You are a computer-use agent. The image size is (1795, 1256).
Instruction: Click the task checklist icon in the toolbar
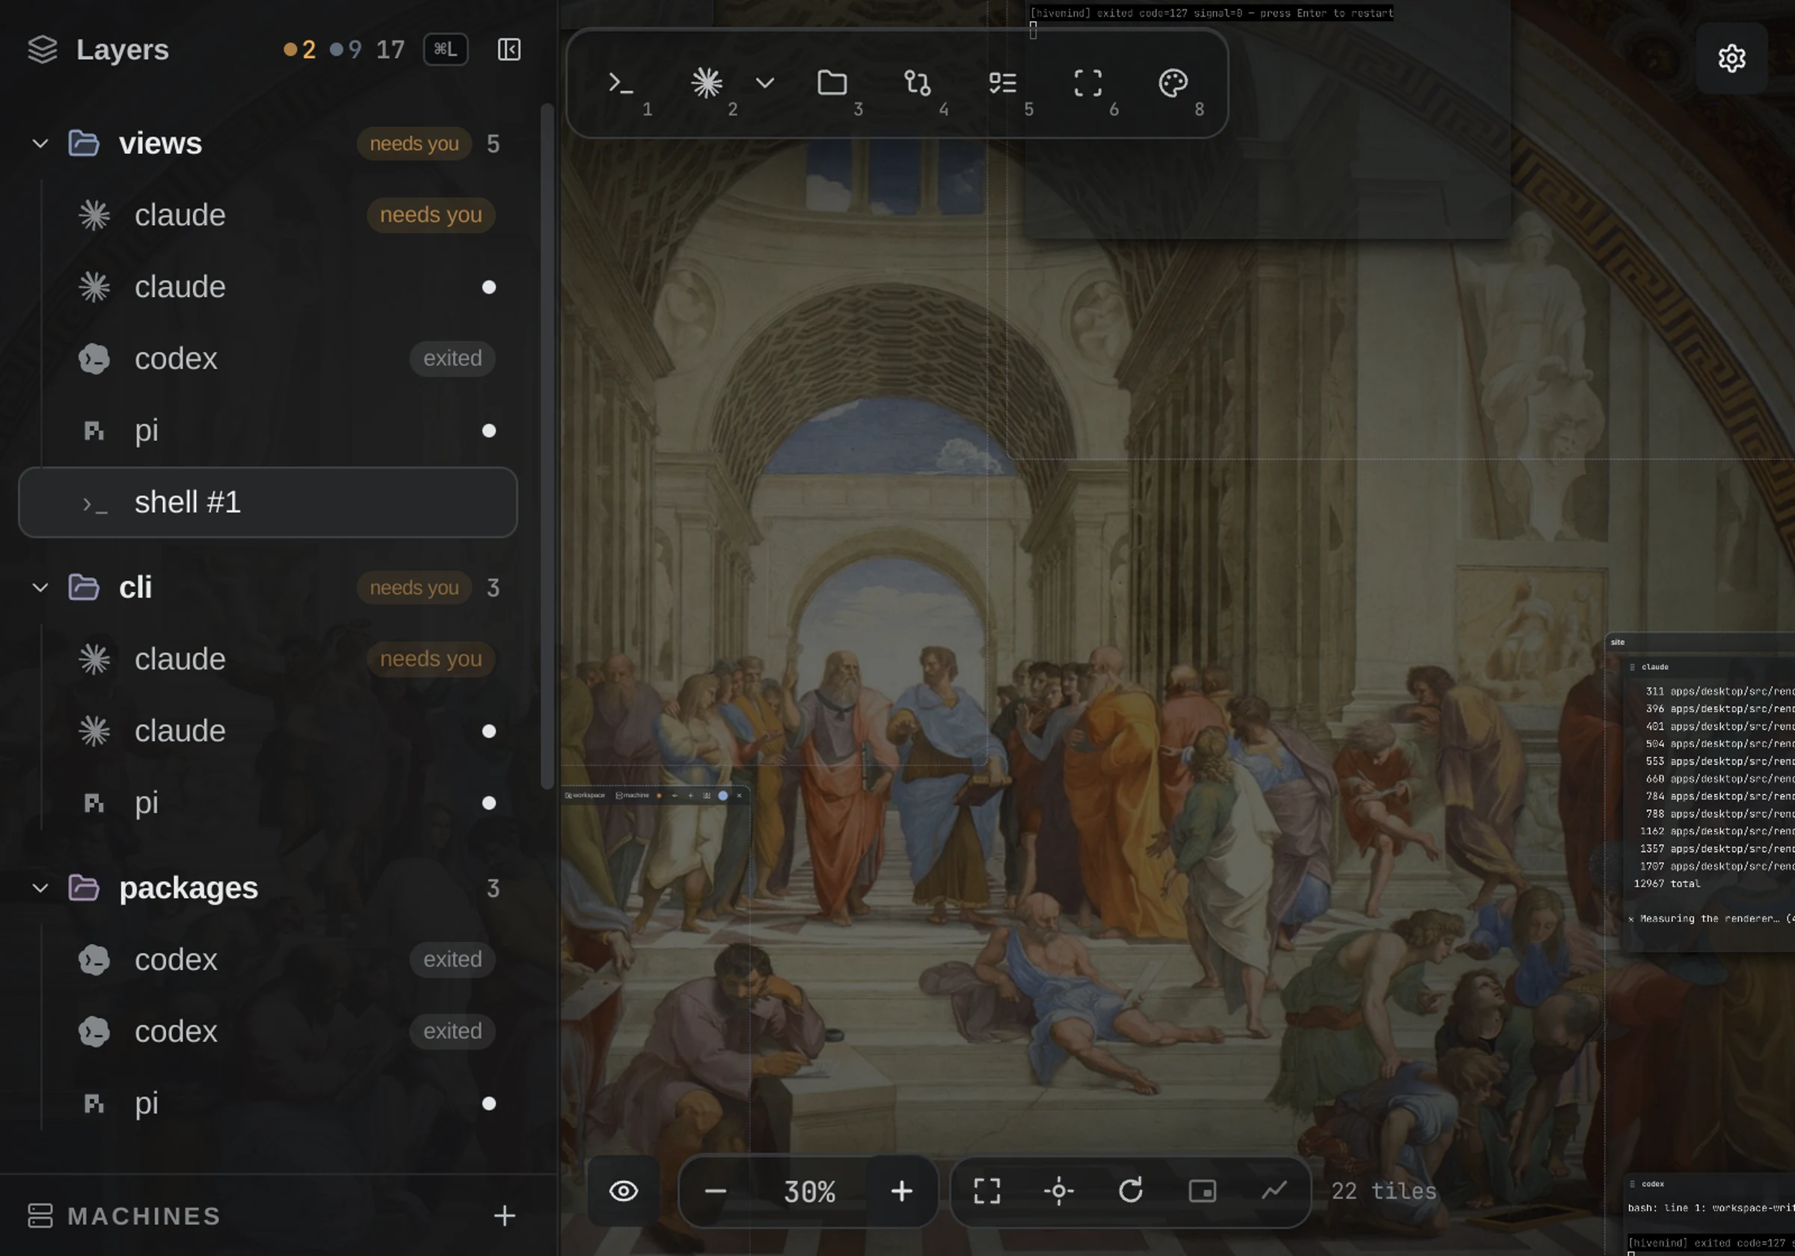(1002, 83)
